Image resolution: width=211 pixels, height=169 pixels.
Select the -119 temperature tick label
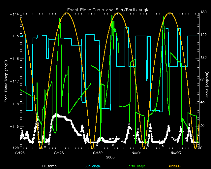pos(14,126)
